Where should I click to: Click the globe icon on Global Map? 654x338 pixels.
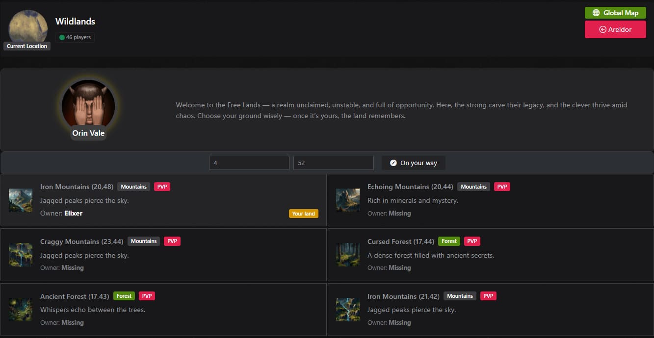(596, 13)
